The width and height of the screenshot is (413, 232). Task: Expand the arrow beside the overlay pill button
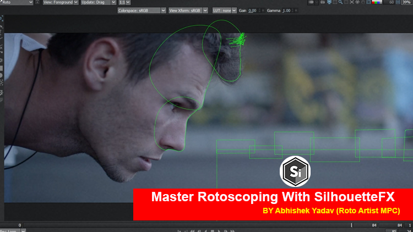click(x=317, y=2)
